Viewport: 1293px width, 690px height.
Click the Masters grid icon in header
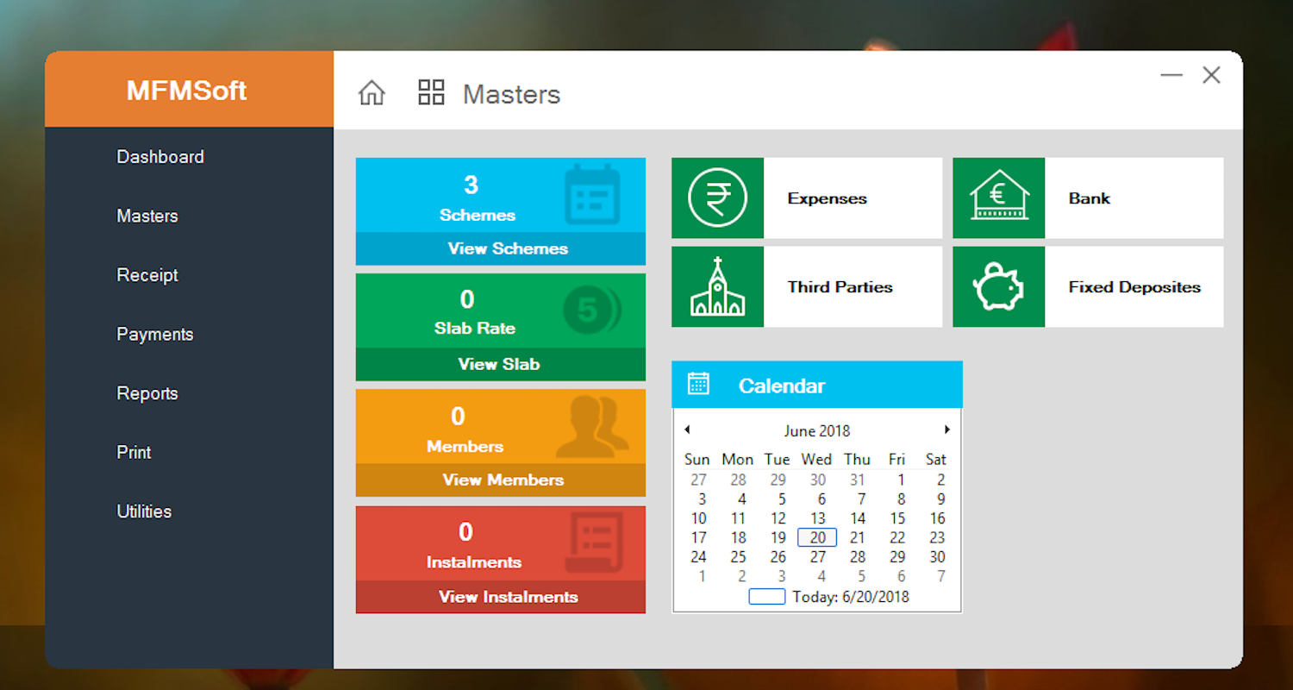[x=431, y=93]
